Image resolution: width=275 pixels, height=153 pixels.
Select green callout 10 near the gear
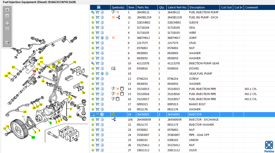(33, 137)
